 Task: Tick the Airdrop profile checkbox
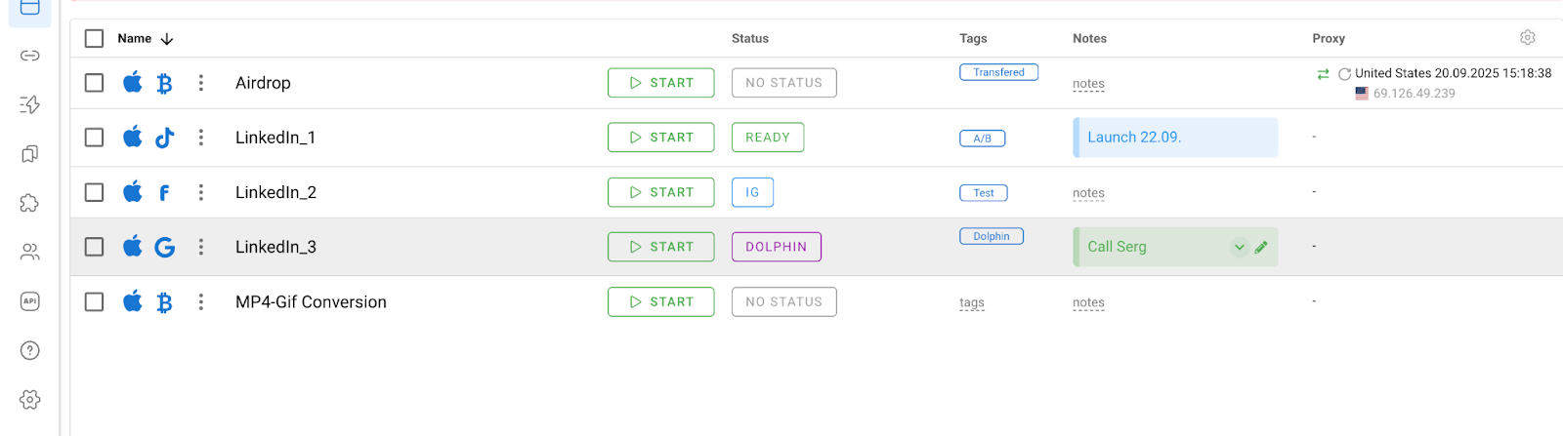click(94, 83)
